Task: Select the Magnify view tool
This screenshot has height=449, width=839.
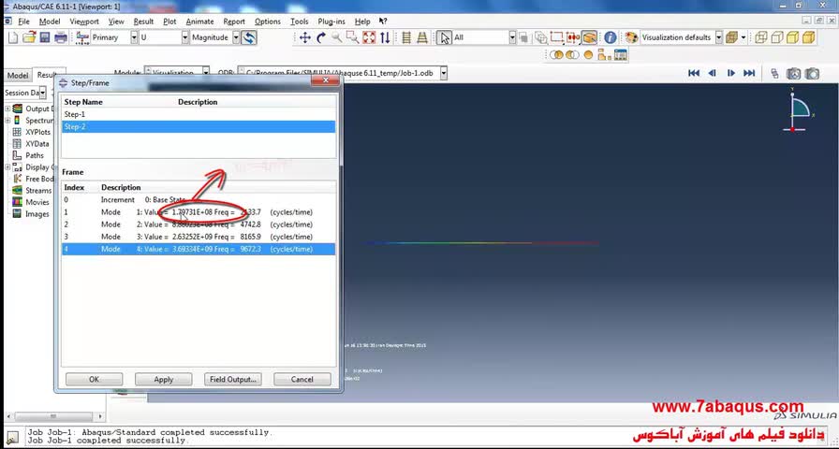Action: (x=336, y=37)
